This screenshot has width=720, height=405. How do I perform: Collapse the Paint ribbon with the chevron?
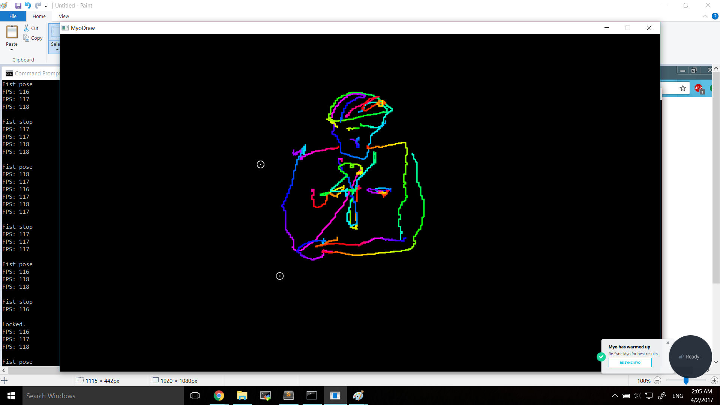tap(705, 16)
